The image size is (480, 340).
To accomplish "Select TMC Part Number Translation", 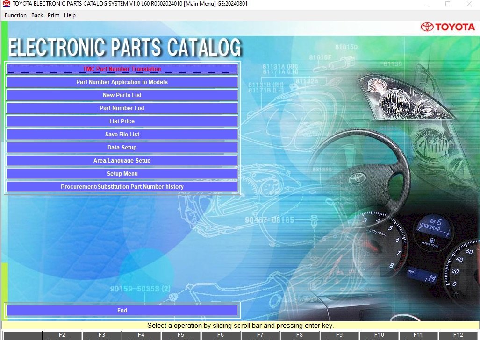I will tap(122, 69).
